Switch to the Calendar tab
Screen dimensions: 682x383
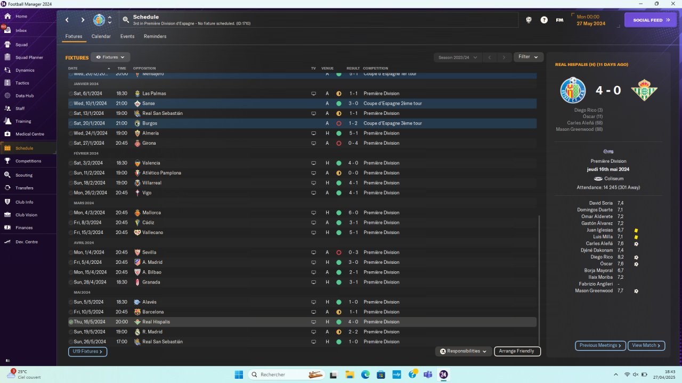(x=101, y=37)
